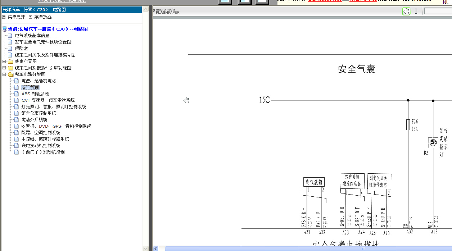The image size is (452, 251).
Task: Open 中控锁、玻璃升降器系统 diagram
Action: click(45, 139)
